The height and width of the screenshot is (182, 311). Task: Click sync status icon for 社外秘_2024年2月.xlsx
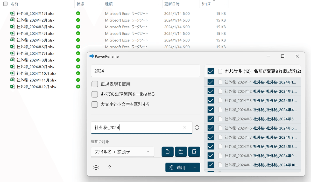point(78,20)
